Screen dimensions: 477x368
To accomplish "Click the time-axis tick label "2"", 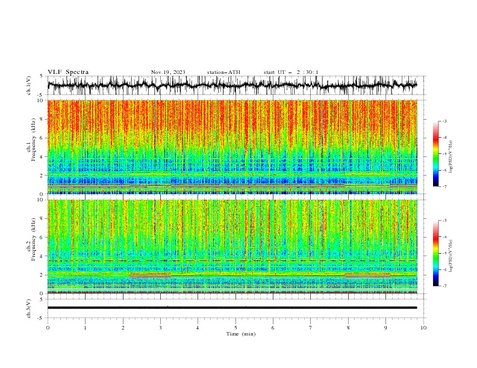I will point(123,328).
